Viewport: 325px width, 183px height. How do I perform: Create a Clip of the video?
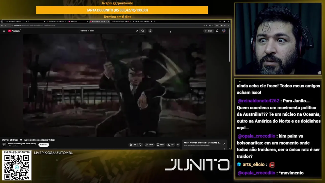(x=171, y=145)
